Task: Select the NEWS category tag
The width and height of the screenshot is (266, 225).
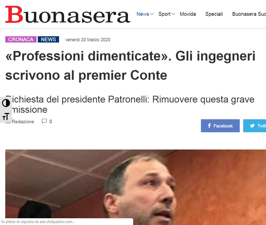Action: pyautogui.click(x=48, y=39)
